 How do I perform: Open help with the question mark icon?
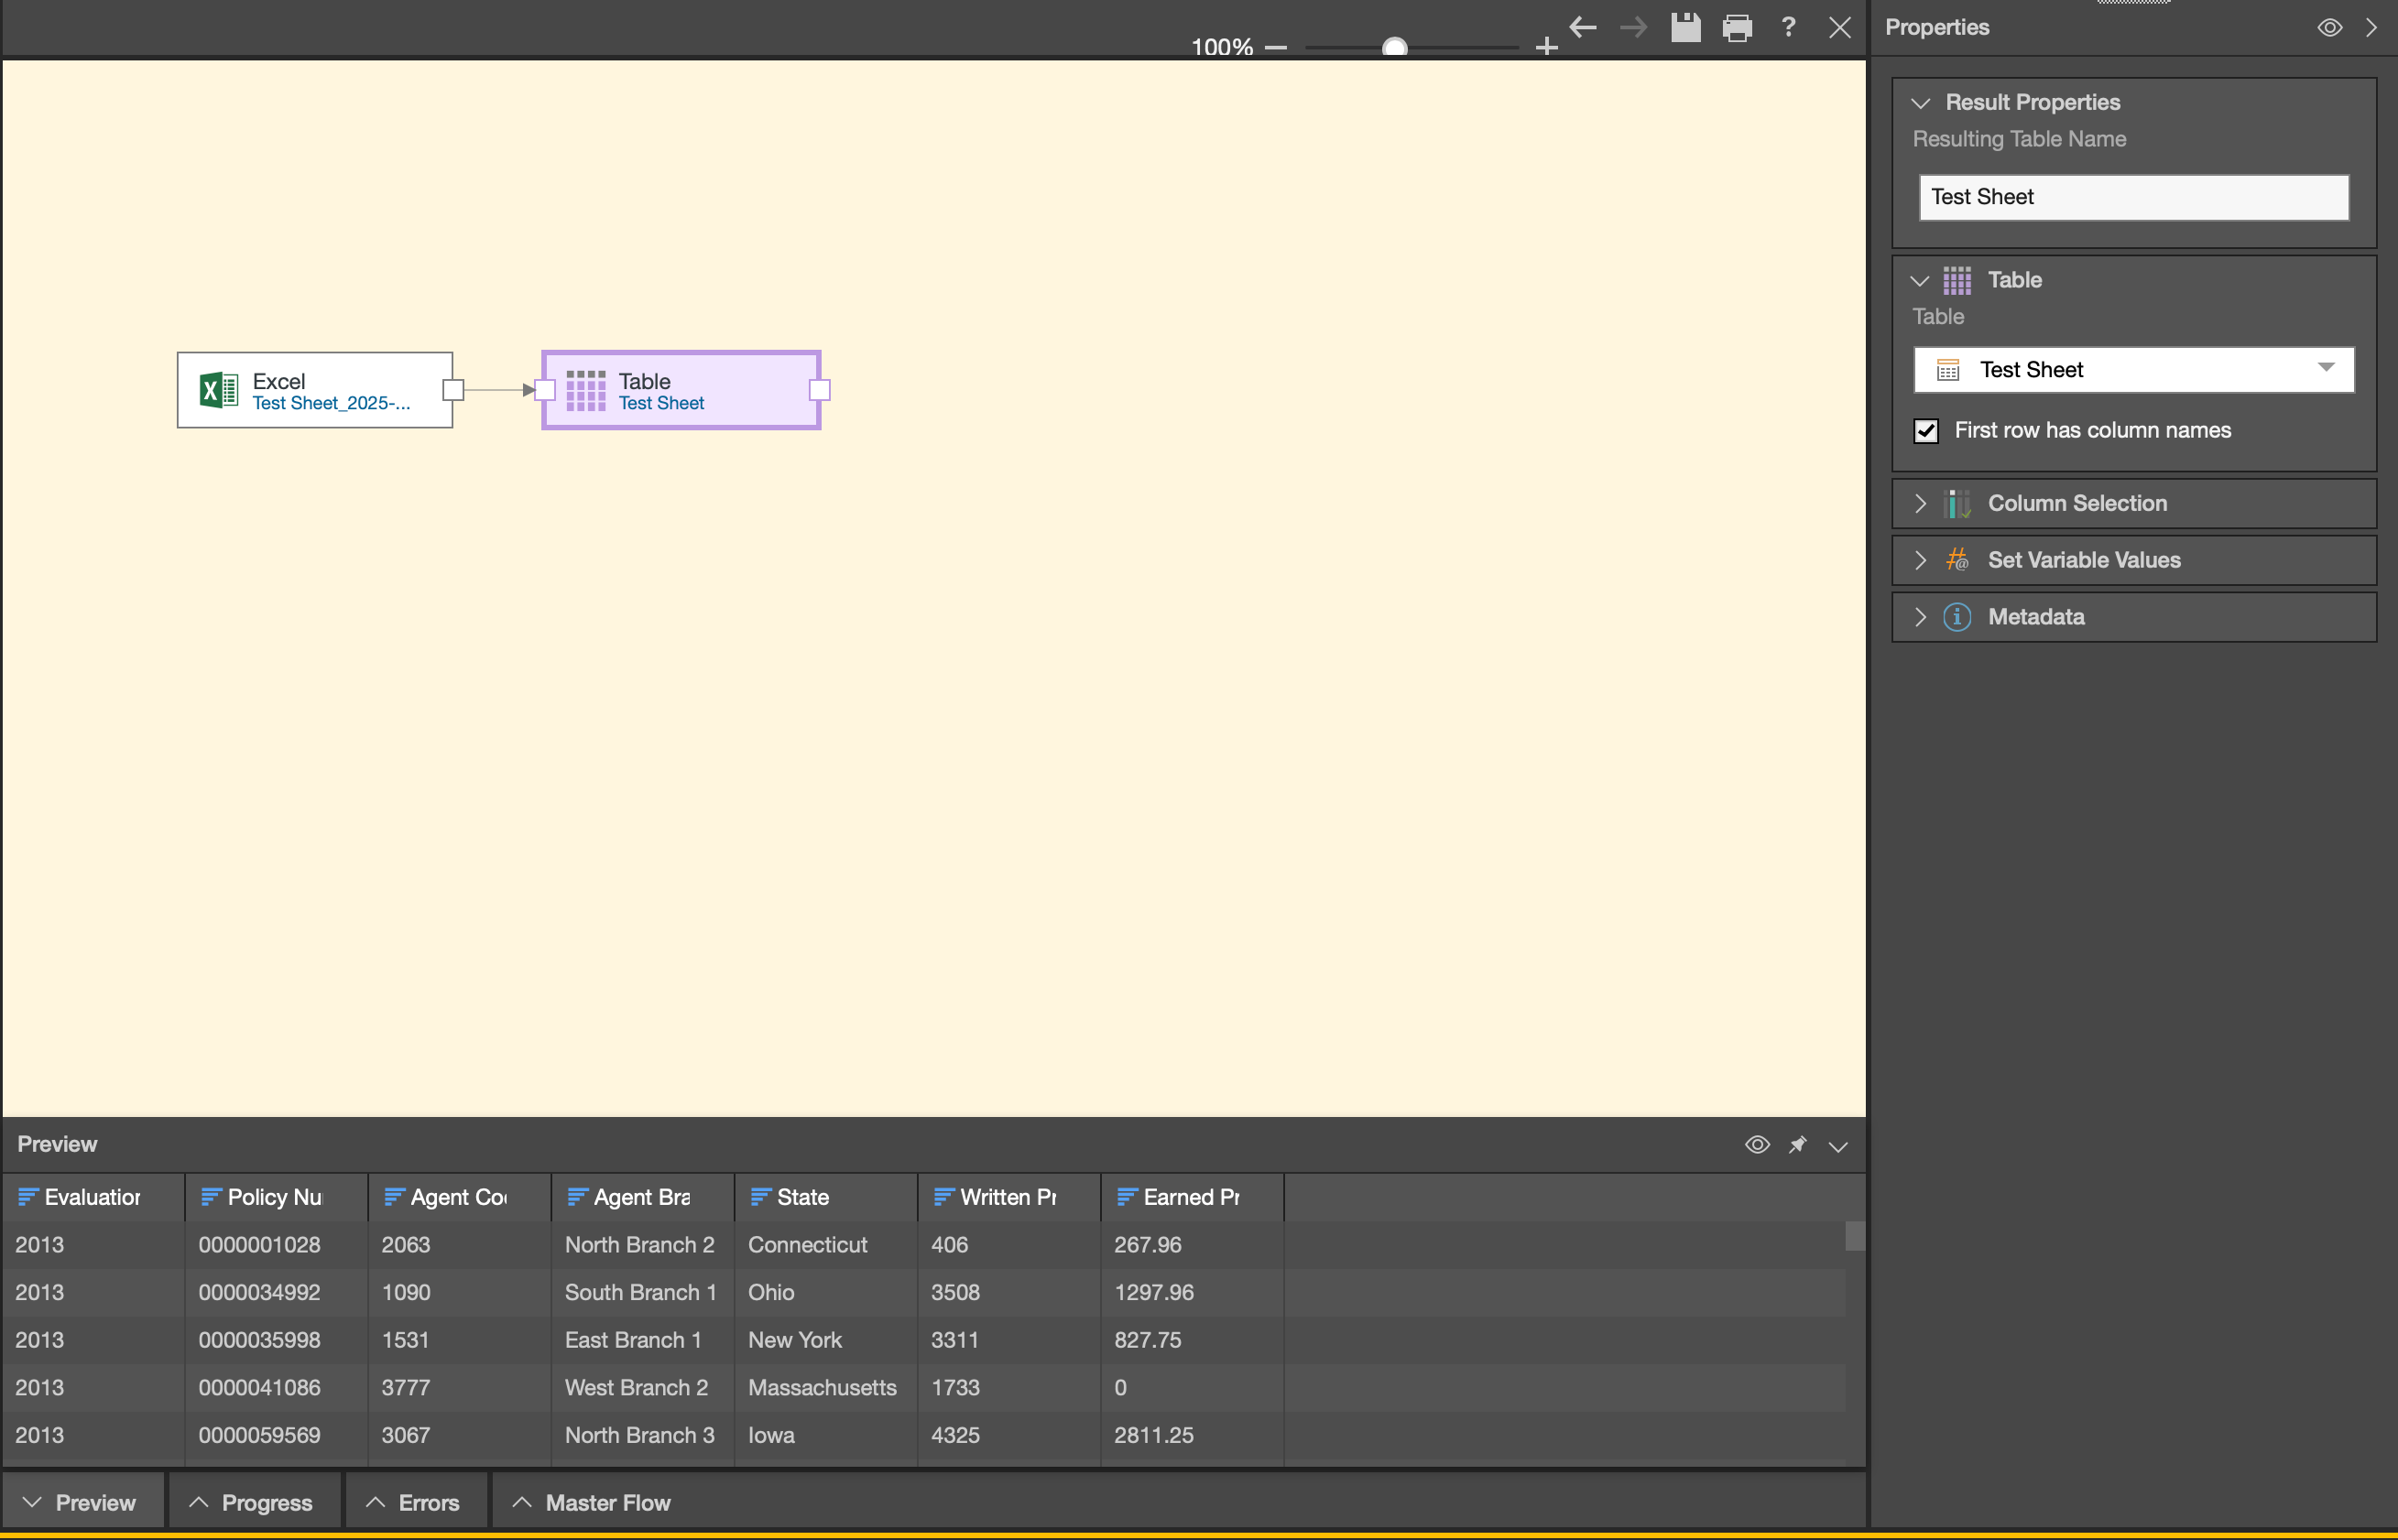[1789, 27]
